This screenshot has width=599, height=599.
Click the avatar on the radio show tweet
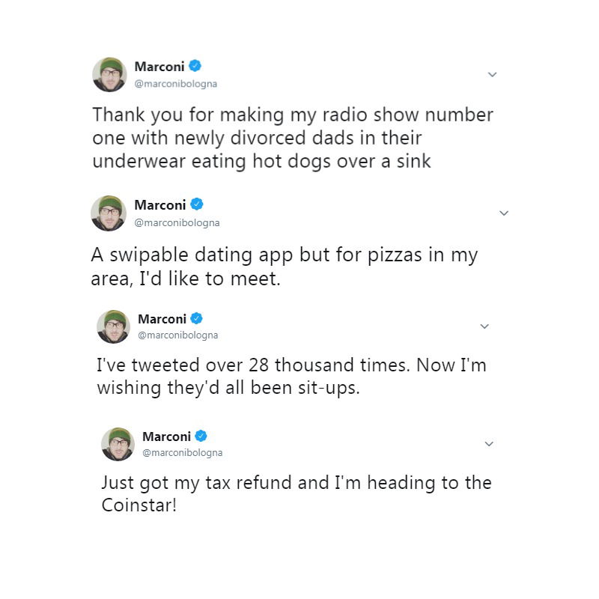tap(109, 74)
